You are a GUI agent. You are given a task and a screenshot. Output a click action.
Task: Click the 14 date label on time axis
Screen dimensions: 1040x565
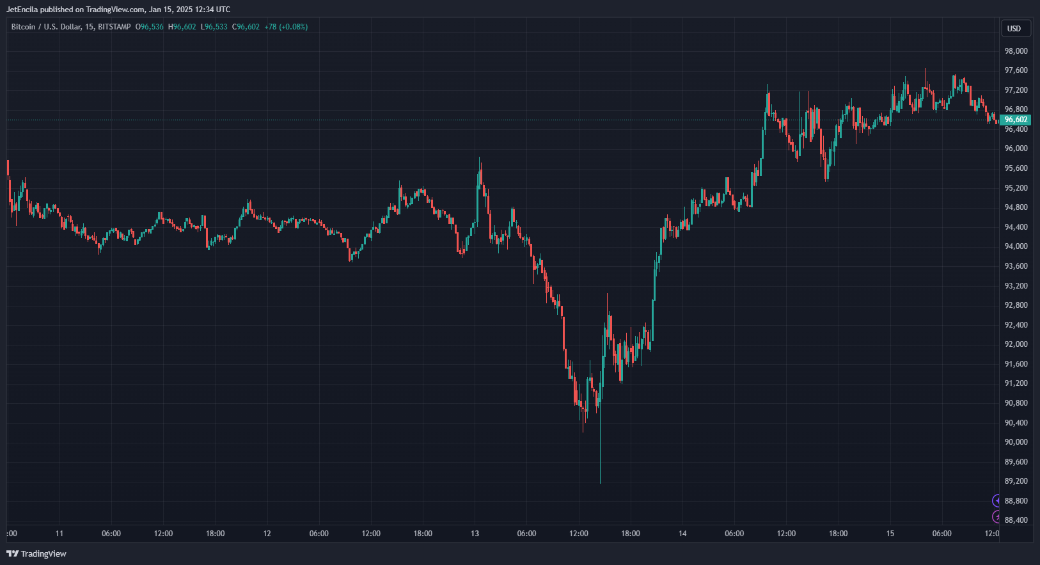pos(682,534)
